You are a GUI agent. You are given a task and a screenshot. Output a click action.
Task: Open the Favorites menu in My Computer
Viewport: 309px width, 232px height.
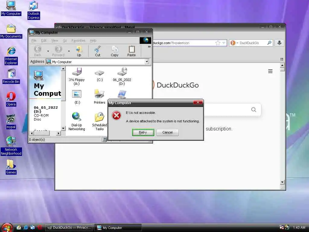coord(78,40)
